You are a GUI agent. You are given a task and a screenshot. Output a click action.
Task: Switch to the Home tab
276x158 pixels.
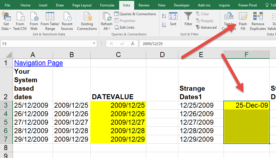[25, 5]
